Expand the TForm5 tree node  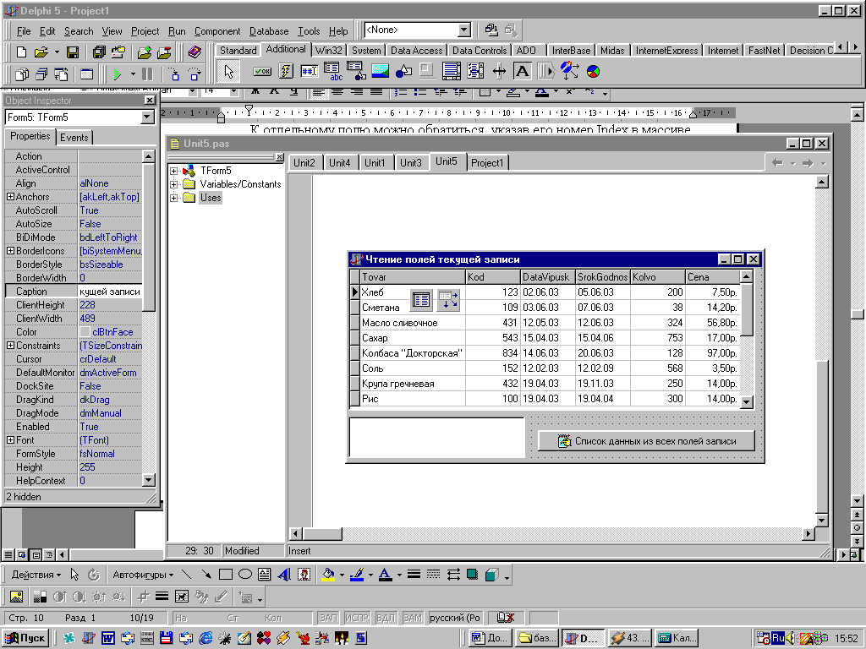173,171
